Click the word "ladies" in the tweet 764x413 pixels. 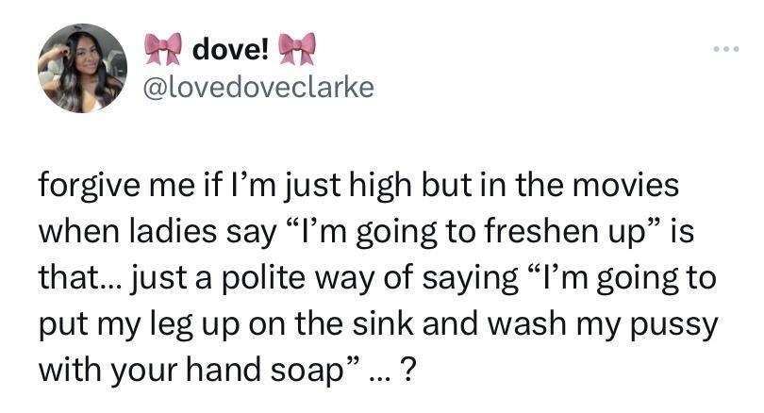(x=173, y=231)
